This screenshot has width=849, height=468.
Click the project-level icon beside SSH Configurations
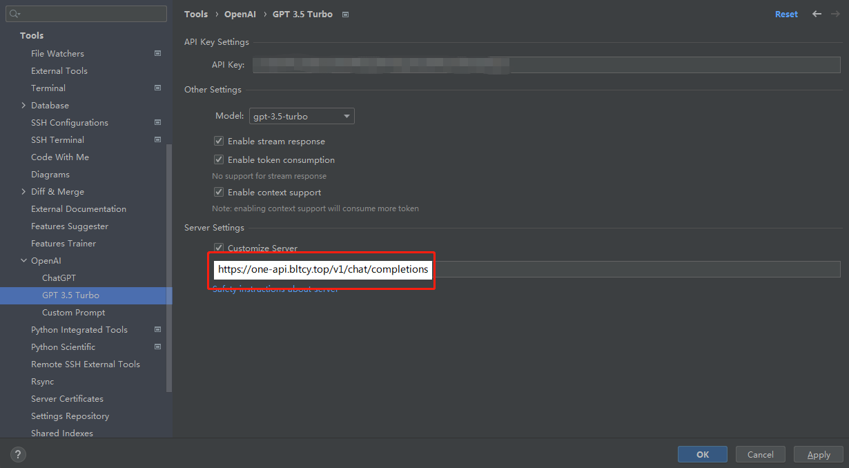(157, 122)
